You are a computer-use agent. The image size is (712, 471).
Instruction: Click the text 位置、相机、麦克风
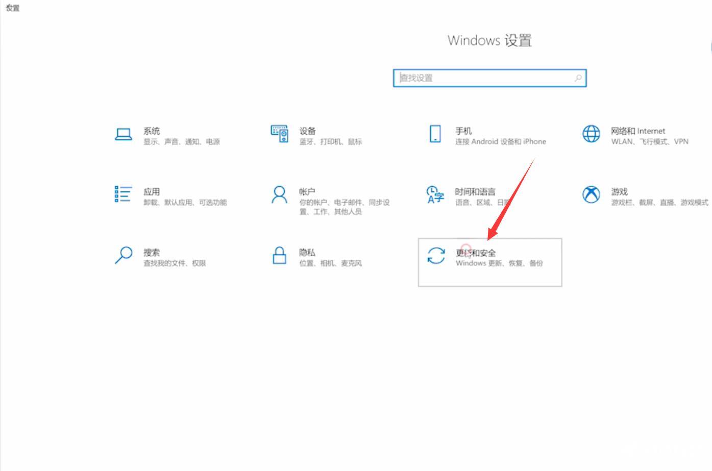(331, 263)
